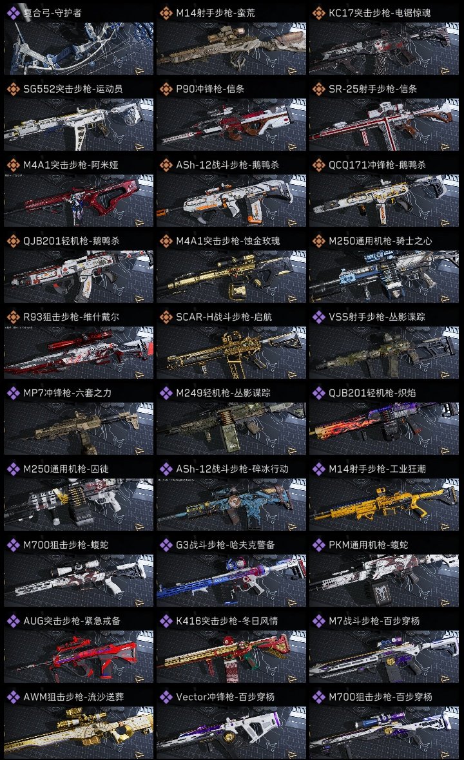The height and width of the screenshot is (760, 464).
Task: Click the purple rarity icon beside G3战斗步枪-哈夫克警备
Action: coord(166,545)
